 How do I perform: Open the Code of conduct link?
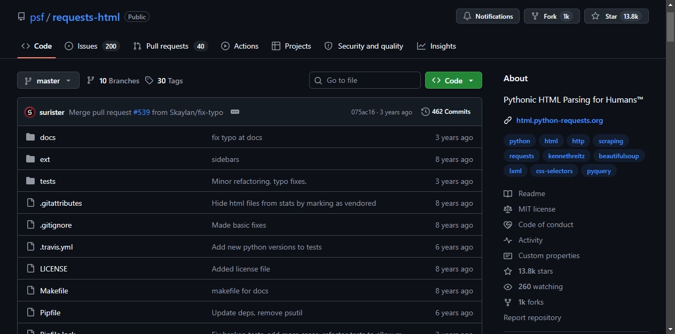539,224
